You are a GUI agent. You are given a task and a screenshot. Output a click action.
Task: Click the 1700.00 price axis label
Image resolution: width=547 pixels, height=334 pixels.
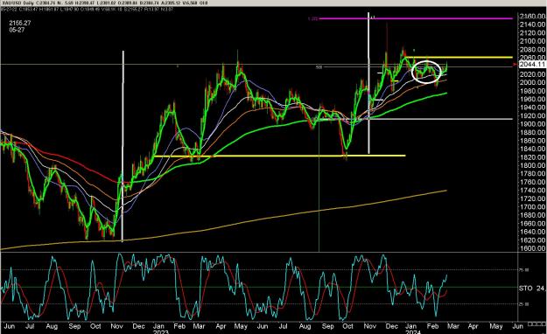532,207
